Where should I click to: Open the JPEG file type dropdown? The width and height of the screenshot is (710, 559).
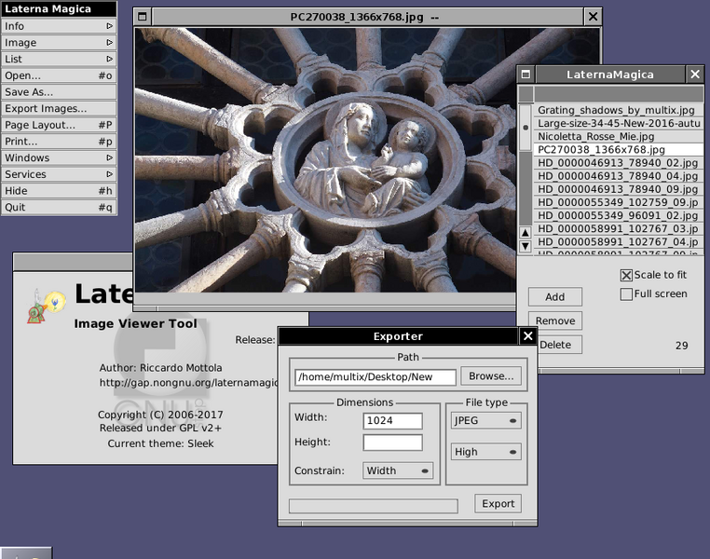pyautogui.click(x=485, y=420)
